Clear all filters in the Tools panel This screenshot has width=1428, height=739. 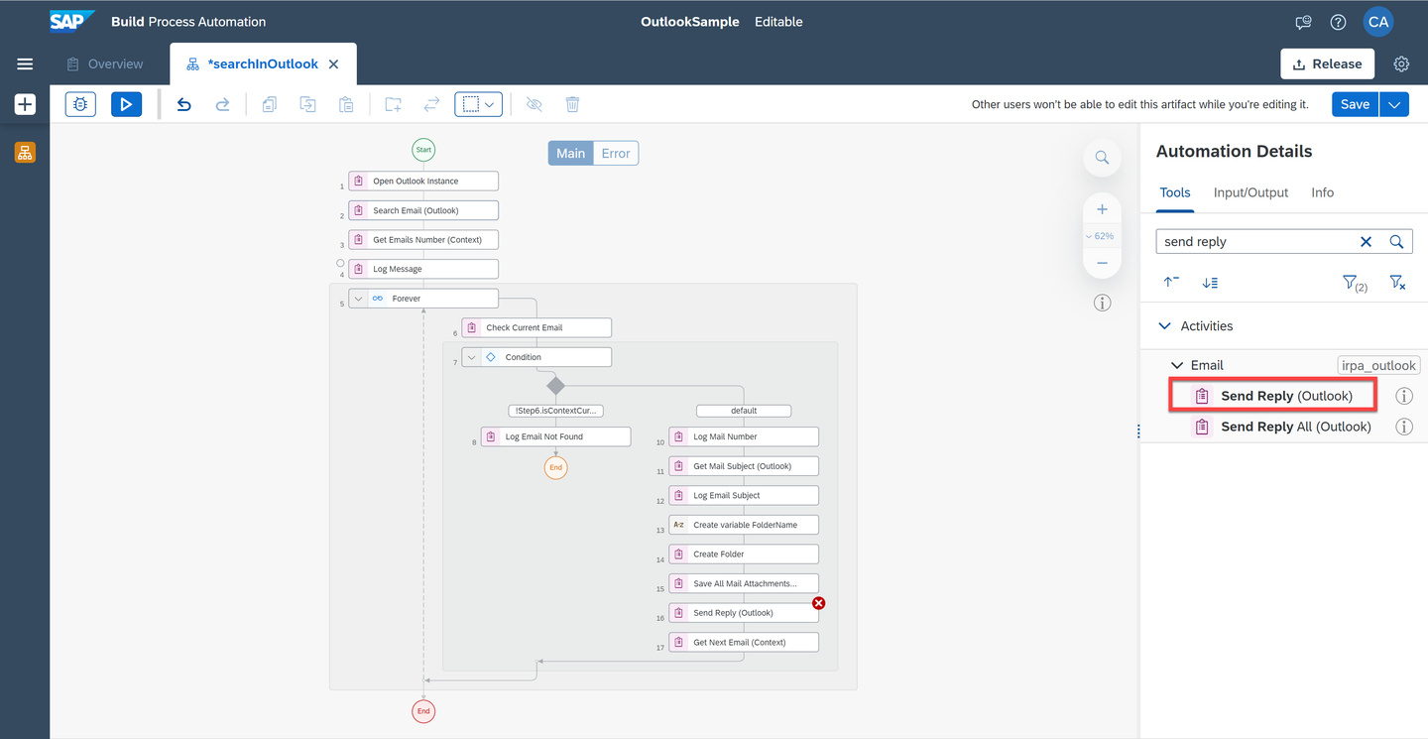tap(1397, 283)
